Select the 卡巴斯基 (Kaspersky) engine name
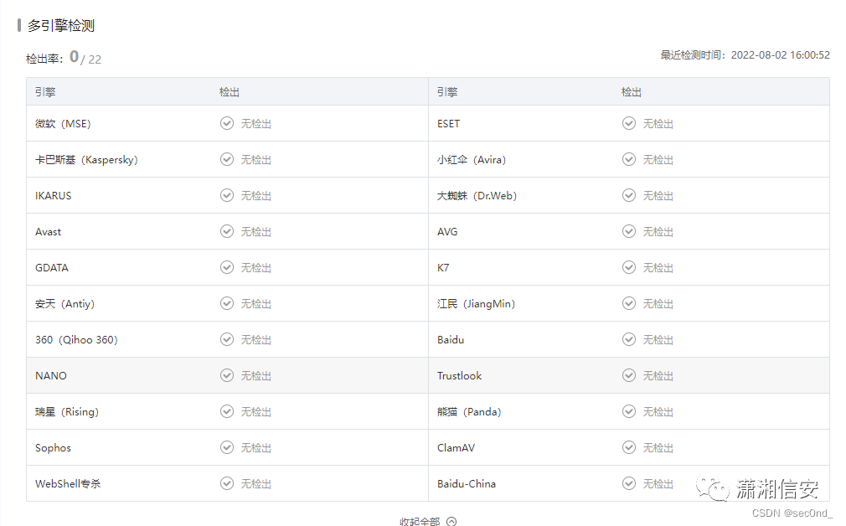 coord(87,160)
